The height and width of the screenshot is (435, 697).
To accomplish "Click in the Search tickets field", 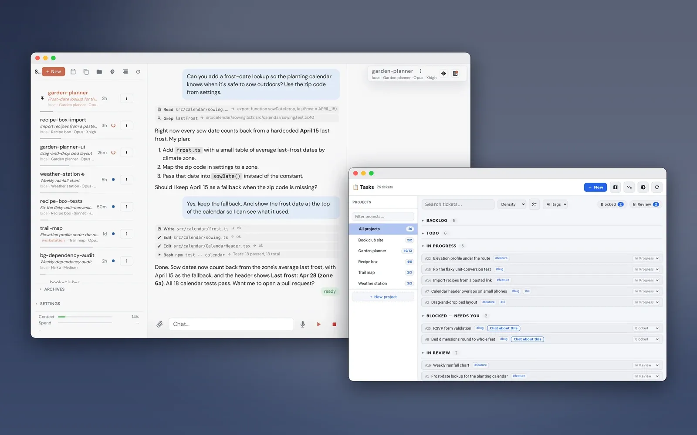I will (x=458, y=204).
